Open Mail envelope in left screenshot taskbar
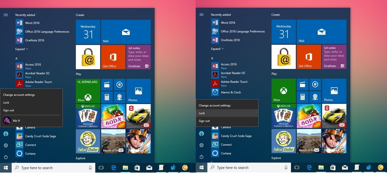 click(x=149, y=168)
